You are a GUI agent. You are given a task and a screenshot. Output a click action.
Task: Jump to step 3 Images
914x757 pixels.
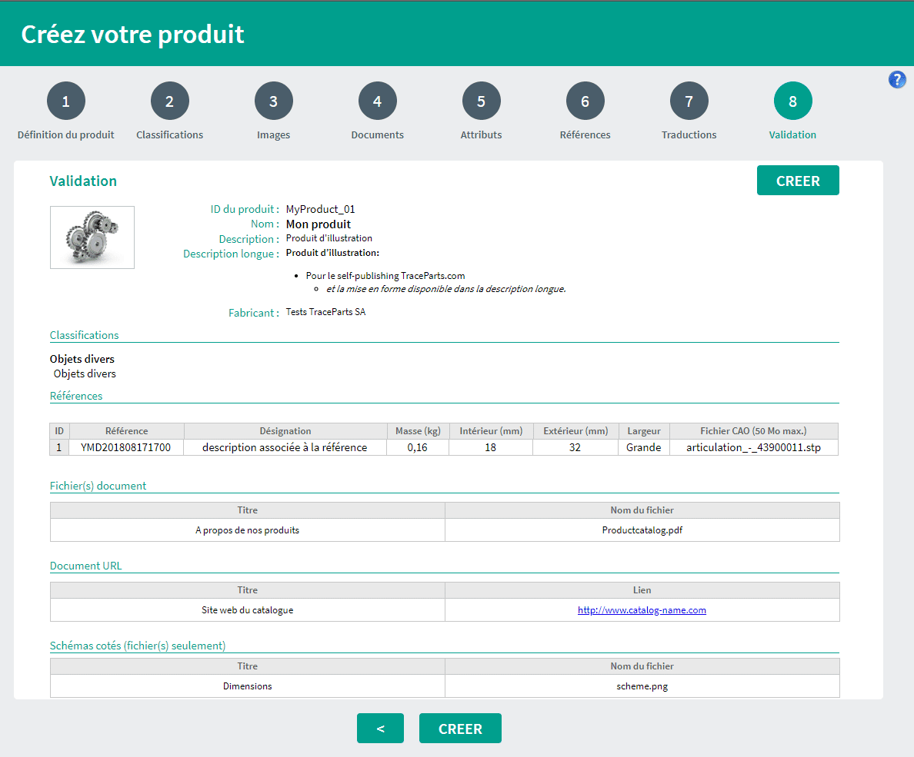(274, 101)
